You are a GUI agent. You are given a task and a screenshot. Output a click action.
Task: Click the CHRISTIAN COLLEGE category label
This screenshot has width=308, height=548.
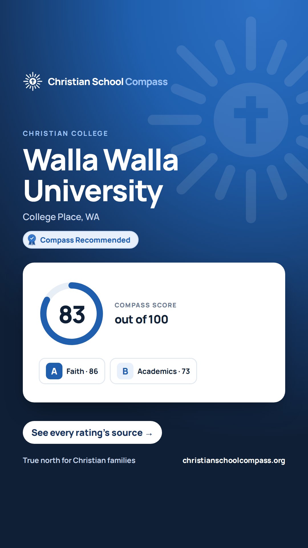tap(65, 134)
